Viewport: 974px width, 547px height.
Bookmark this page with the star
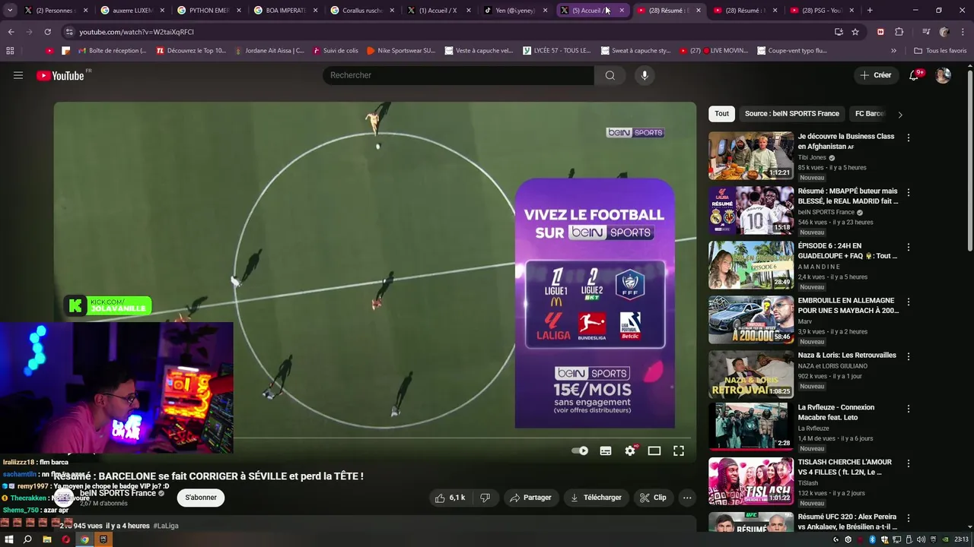click(x=855, y=32)
